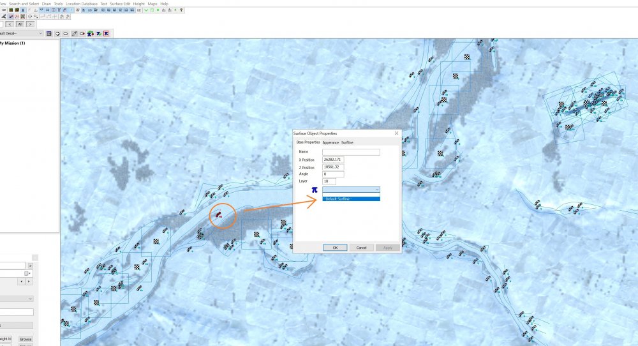Click the Browse button in left panel
The height and width of the screenshot is (346, 638).
[26, 339]
